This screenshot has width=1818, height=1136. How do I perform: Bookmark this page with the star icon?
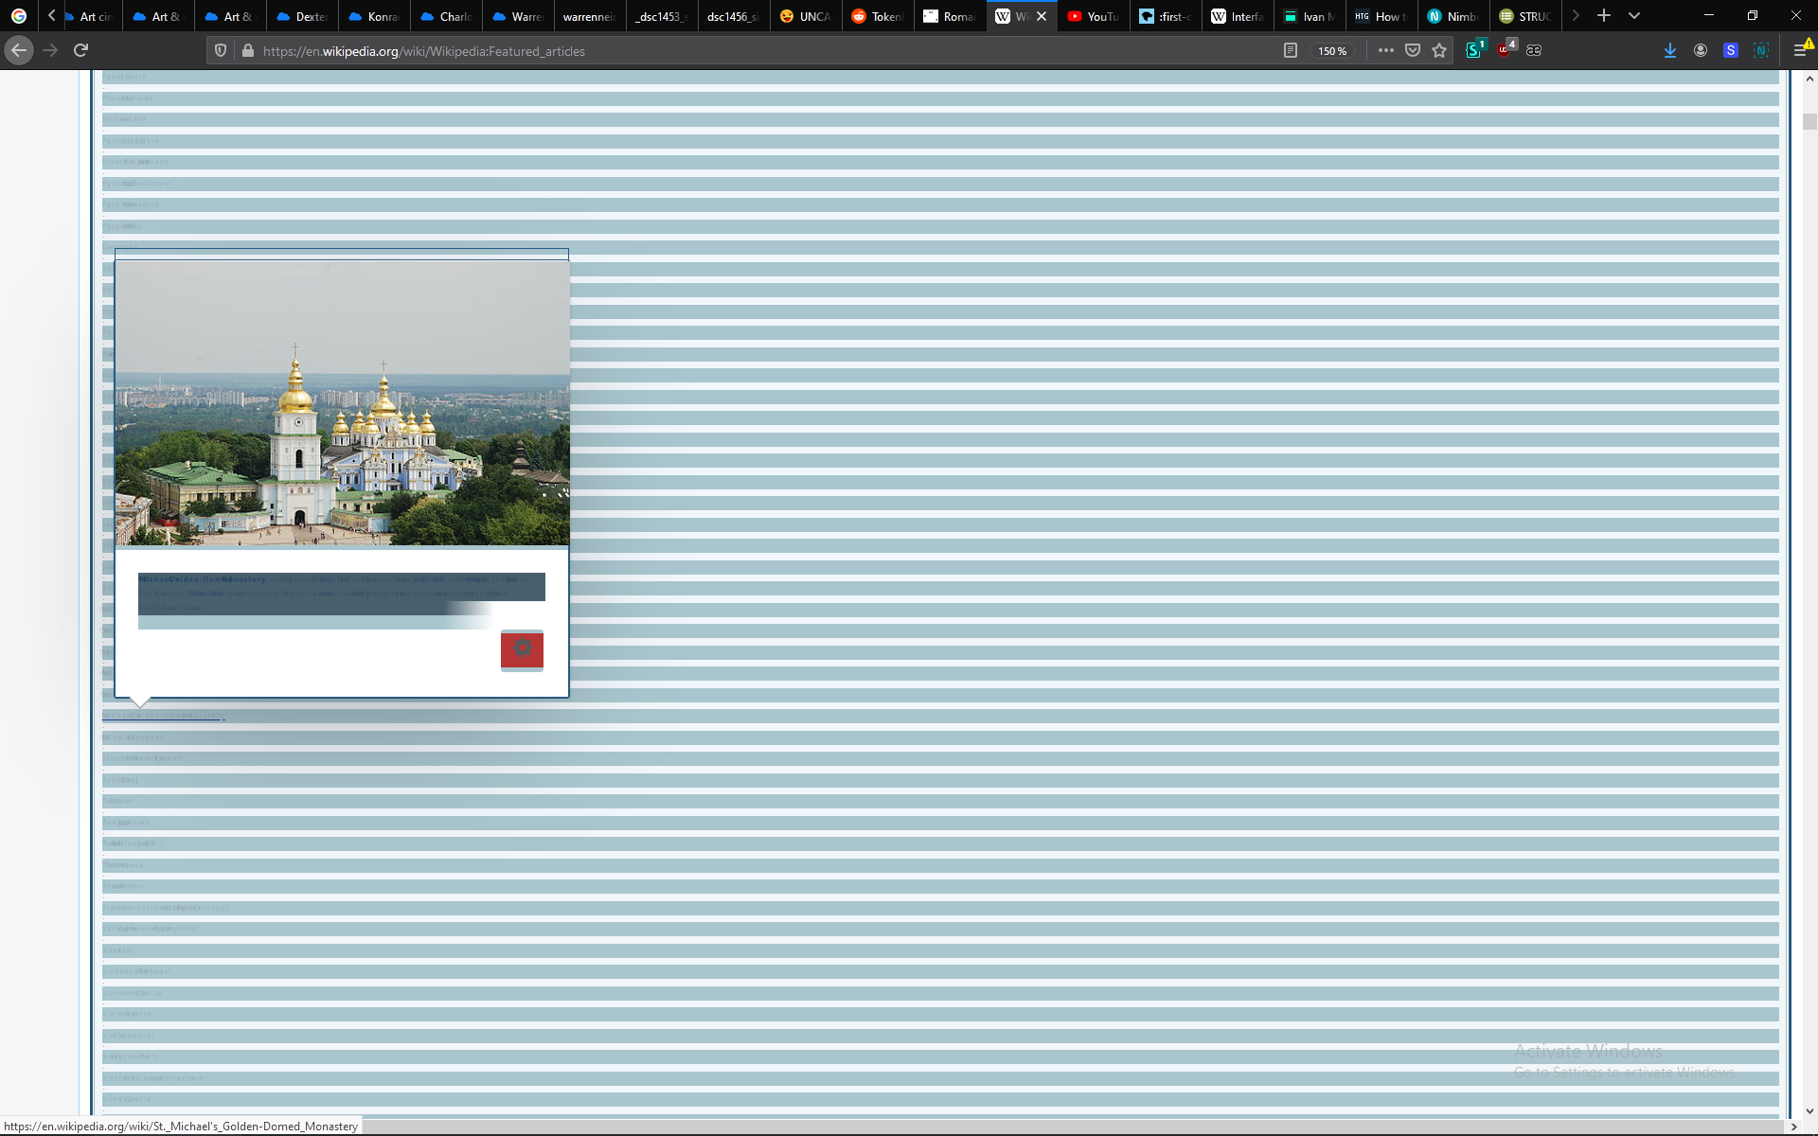1439,51
